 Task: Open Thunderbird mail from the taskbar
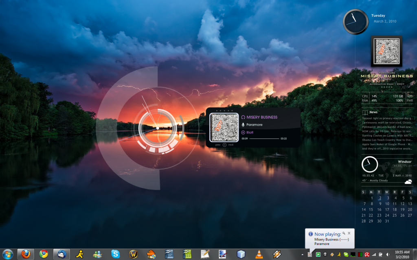click(x=62, y=254)
